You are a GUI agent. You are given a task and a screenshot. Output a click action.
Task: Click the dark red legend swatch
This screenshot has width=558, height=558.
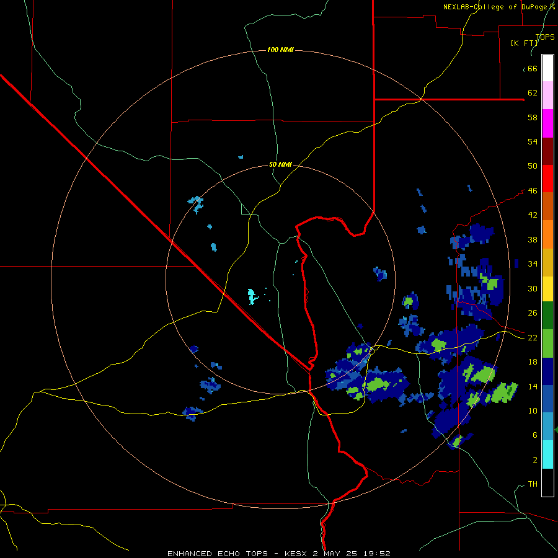pos(547,151)
